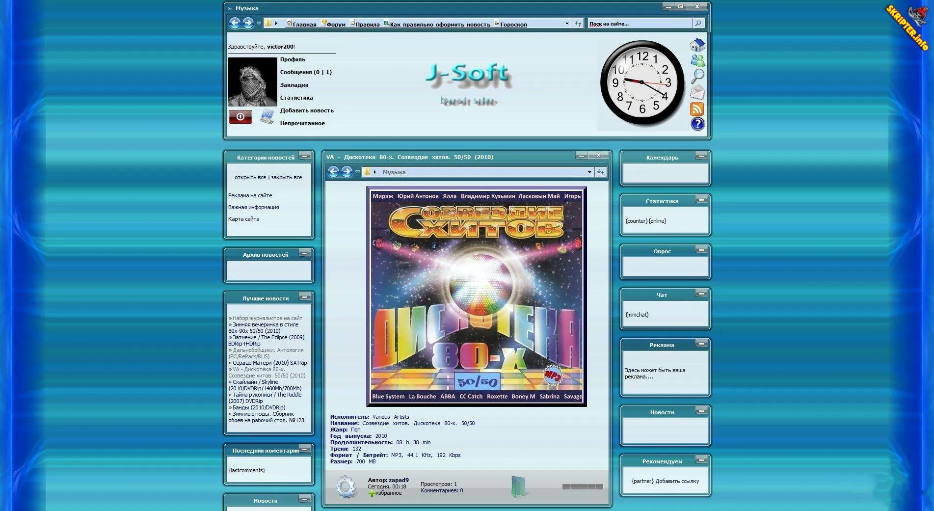Viewport: 934px width, 511px height.
Task: Click Добавить ссылку in Рекомендуем
Action: click(677, 481)
